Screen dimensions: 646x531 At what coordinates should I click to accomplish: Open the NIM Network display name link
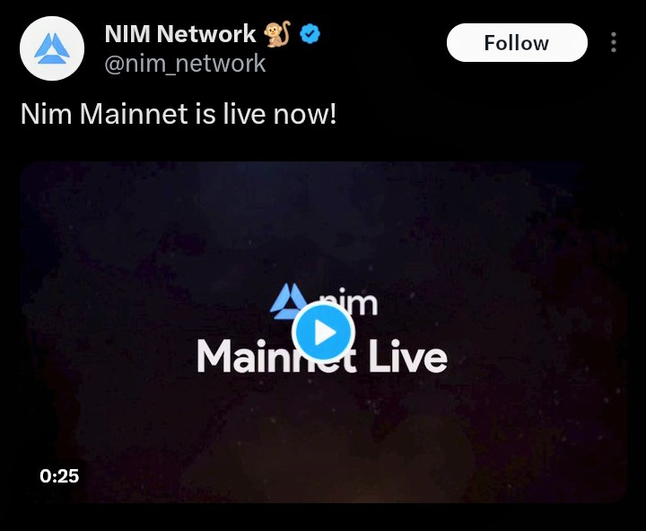180,34
